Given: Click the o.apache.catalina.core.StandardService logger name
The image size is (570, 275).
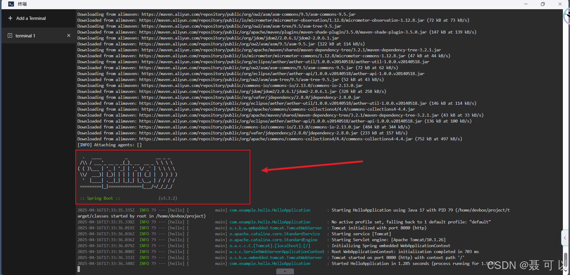Looking at the screenshot, I should [x=275, y=234].
